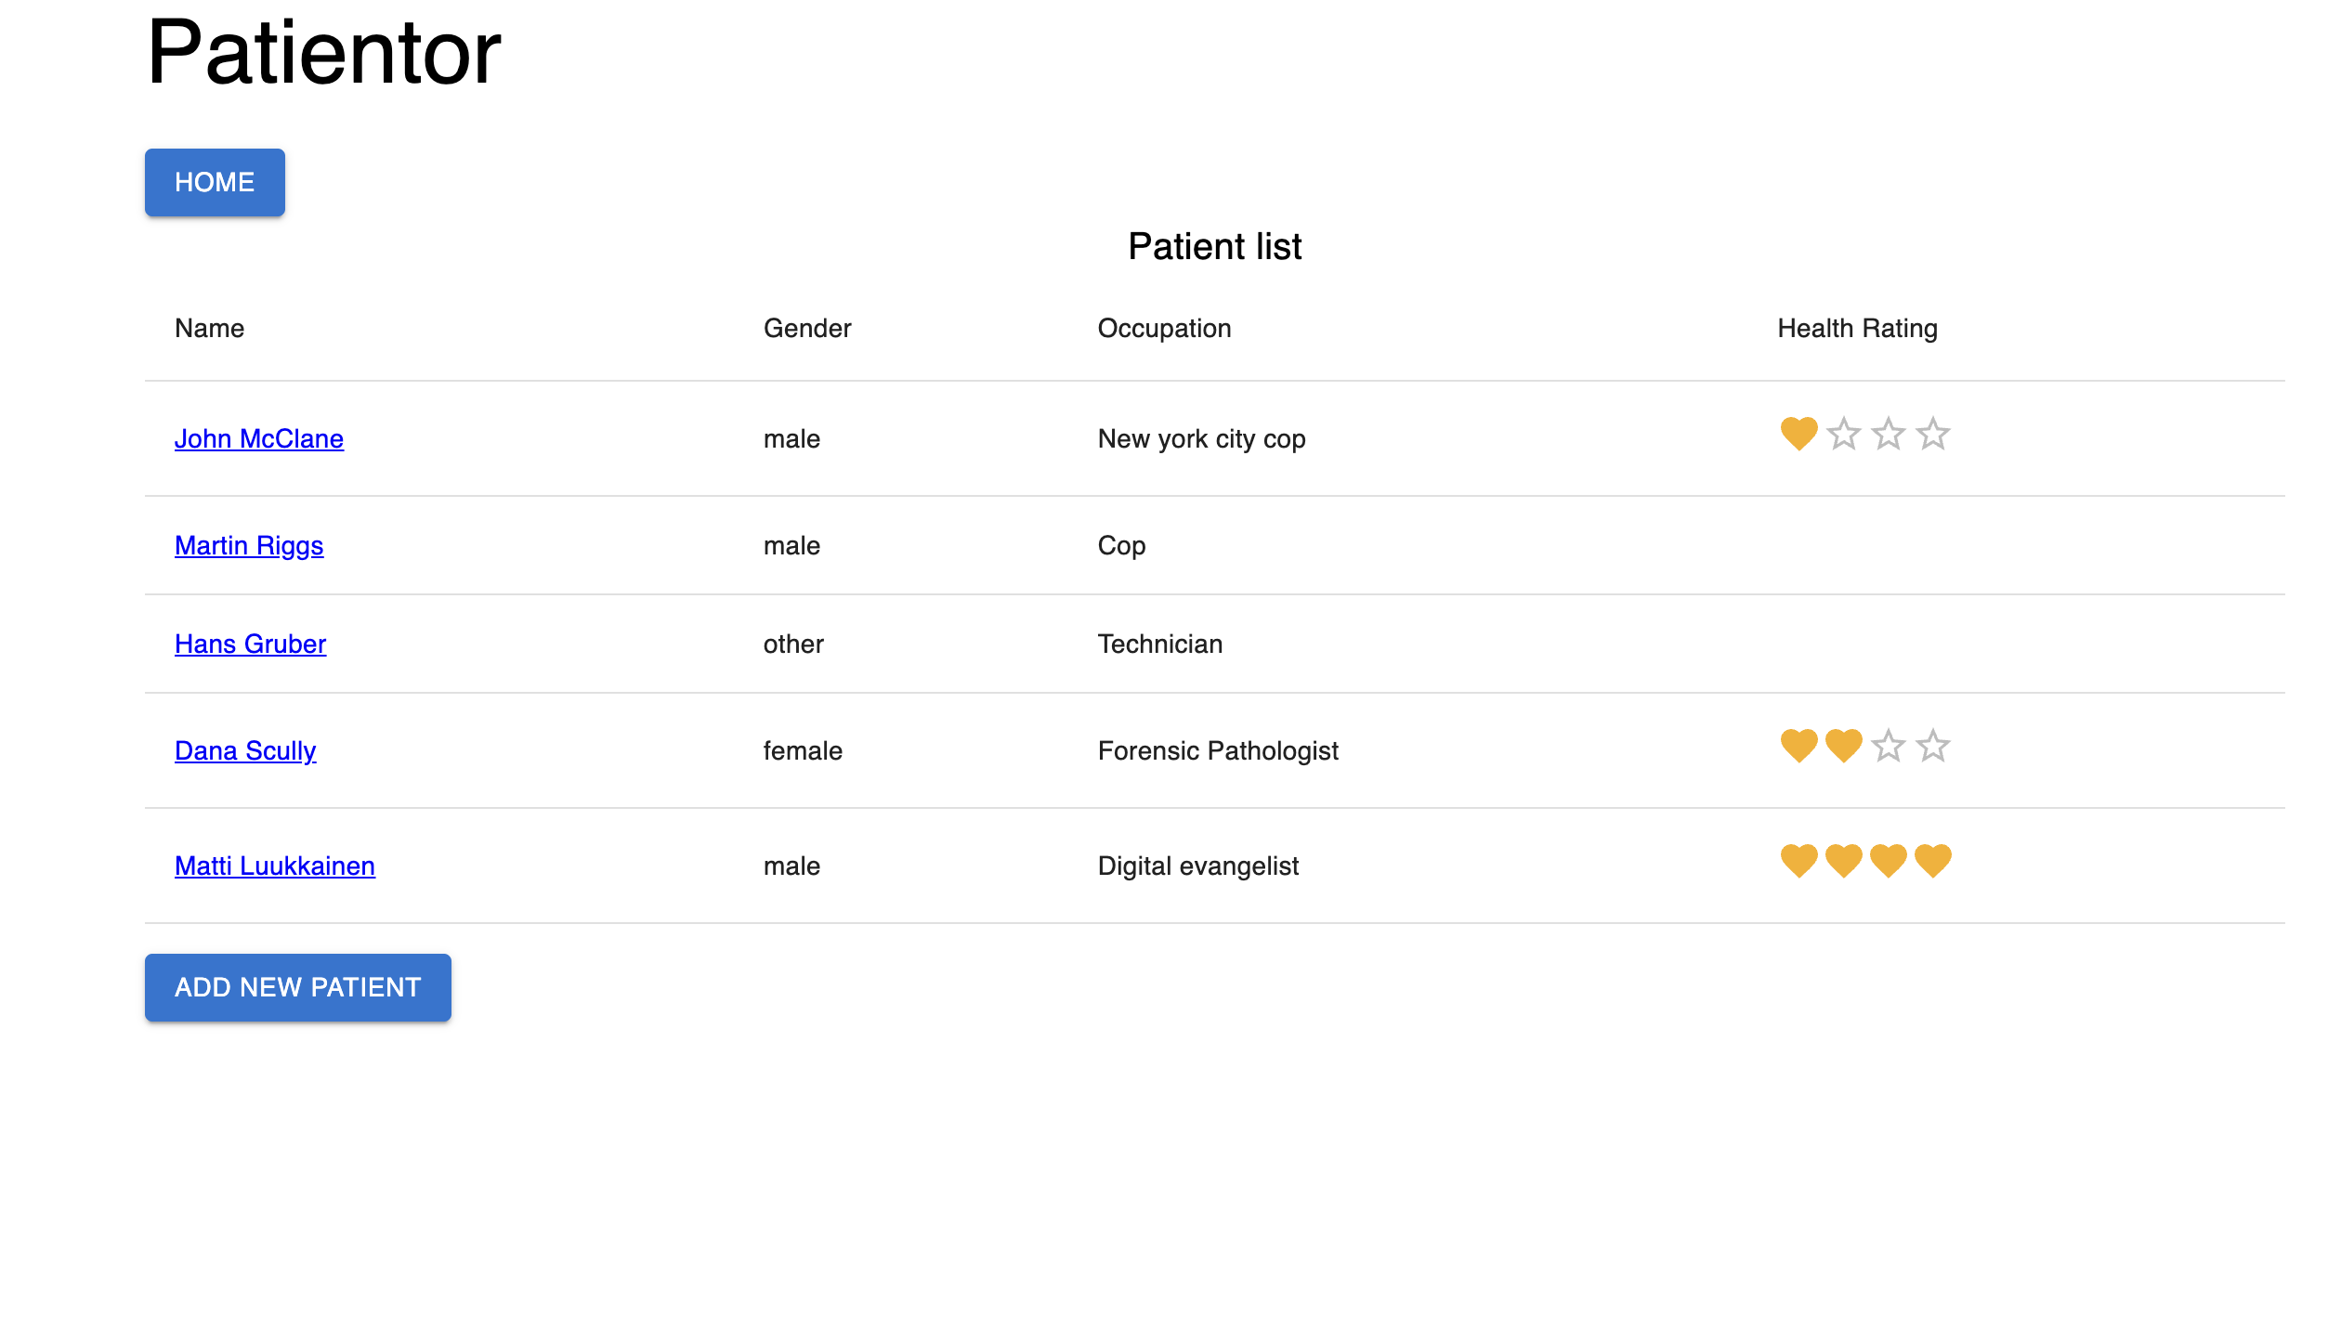The width and height of the screenshot is (2328, 1328).
Task: Click John McClane's filled heart rating icon
Action: coord(1798,434)
